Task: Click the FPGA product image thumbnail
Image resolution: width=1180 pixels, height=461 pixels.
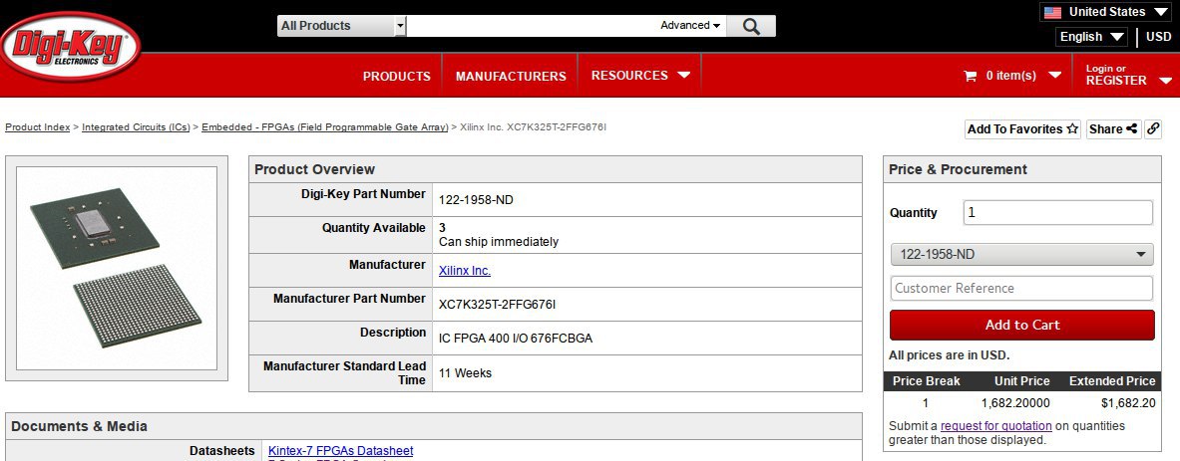Action: point(117,268)
